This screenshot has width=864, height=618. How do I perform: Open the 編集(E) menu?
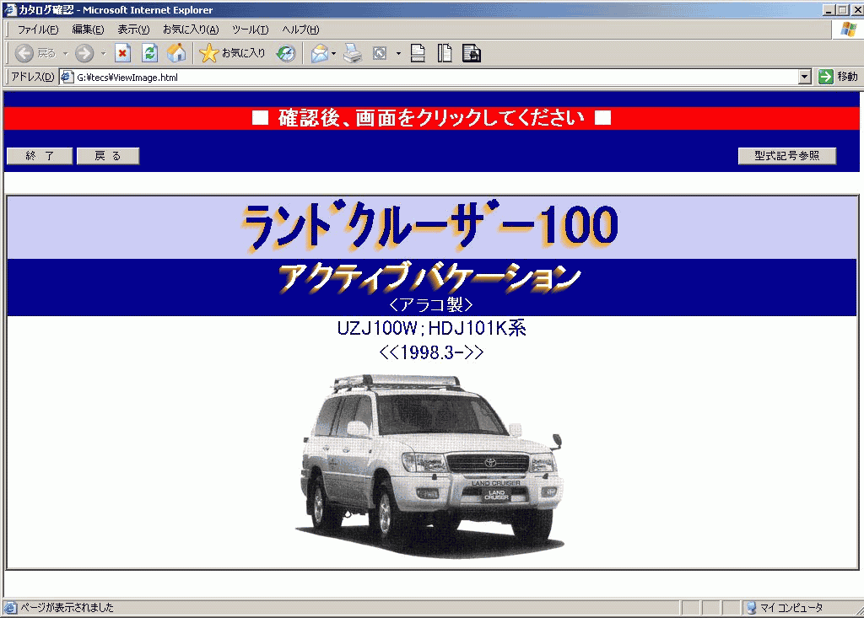click(88, 30)
